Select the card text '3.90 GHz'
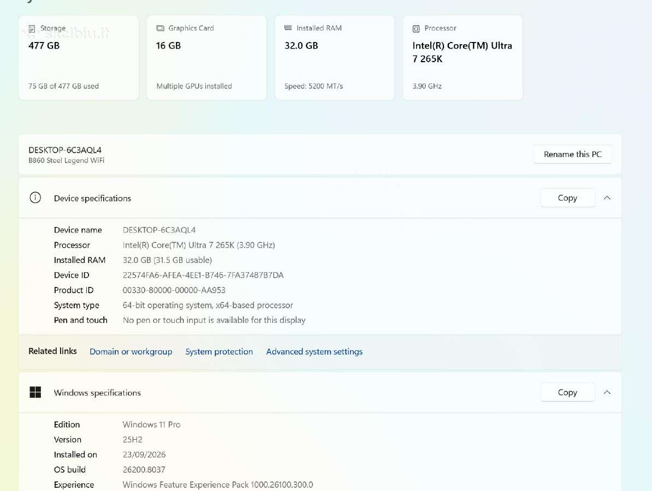Image resolution: width=652 pixels, height=491 pixels. point(427,86)
